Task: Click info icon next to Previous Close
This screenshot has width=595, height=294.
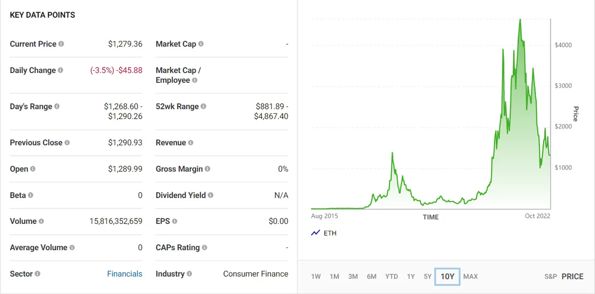Action: (x=67, y=142)
